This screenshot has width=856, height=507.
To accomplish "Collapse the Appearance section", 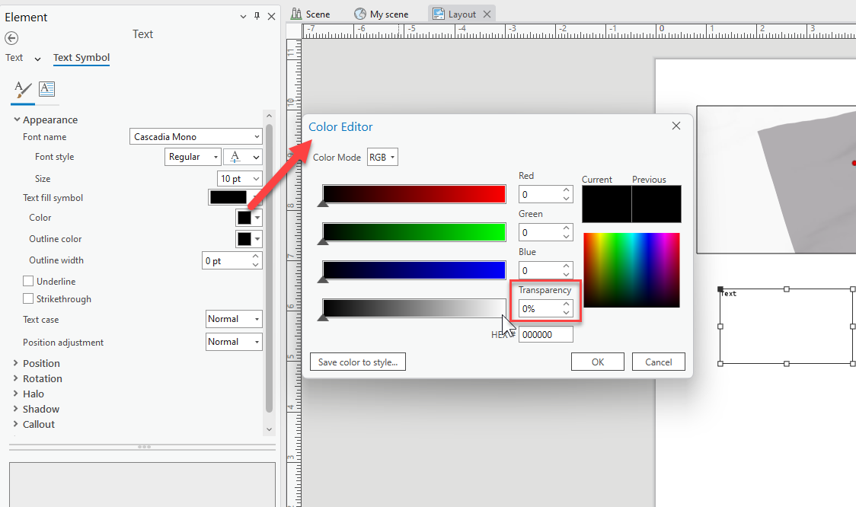I will click(x=17, y=120).
